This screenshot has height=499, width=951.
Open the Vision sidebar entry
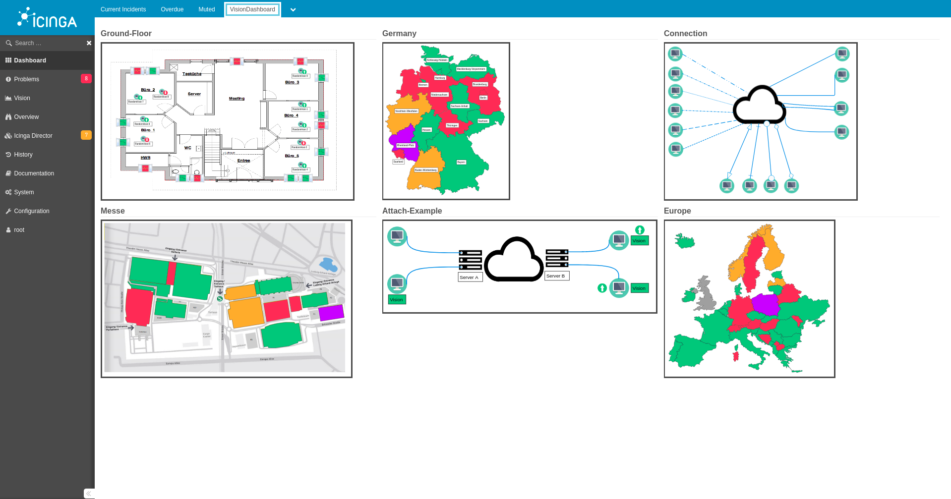[x=22, y=98]
